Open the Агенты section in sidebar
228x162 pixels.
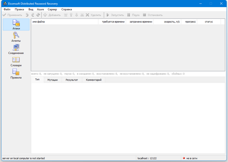(x=16, y=37)
